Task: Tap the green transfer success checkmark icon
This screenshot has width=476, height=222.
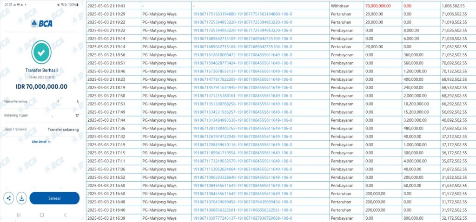Action: pyautogui.click(x=41, y=52)
